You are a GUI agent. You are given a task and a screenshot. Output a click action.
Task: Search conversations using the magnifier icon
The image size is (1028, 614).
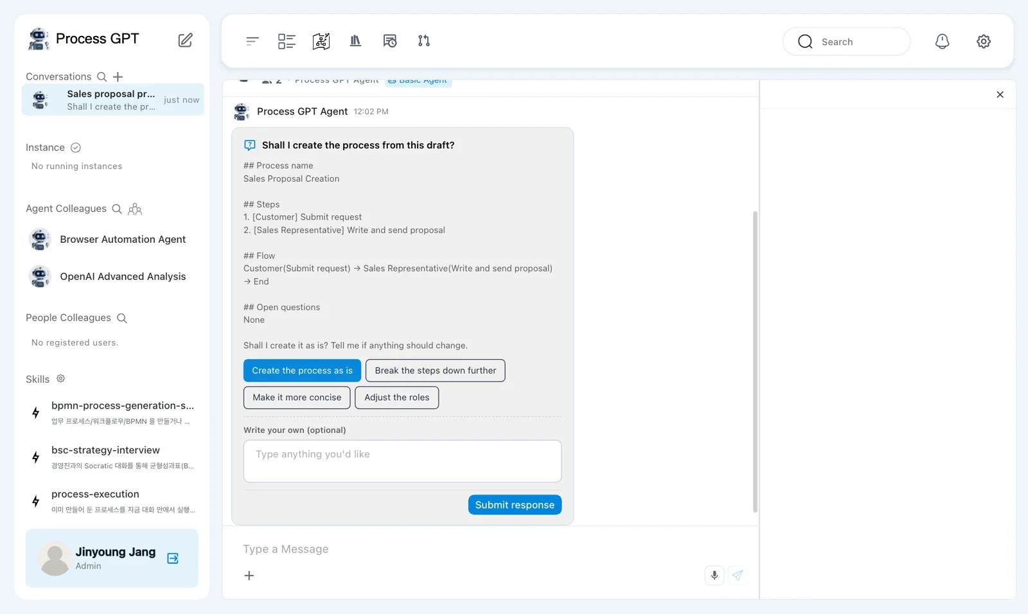pos(102,77)
